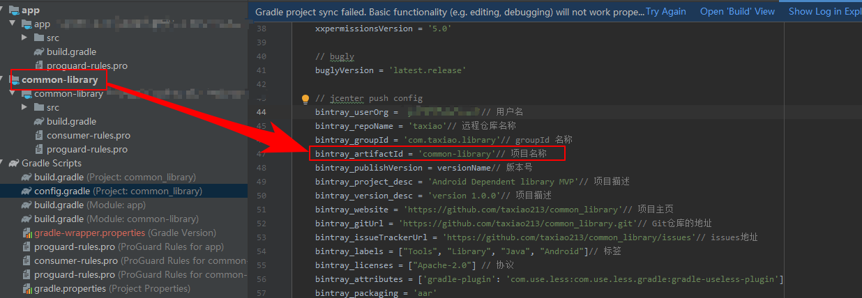
Task: Click the yellow lightbulb intention icon
Action: click(305, 99)
